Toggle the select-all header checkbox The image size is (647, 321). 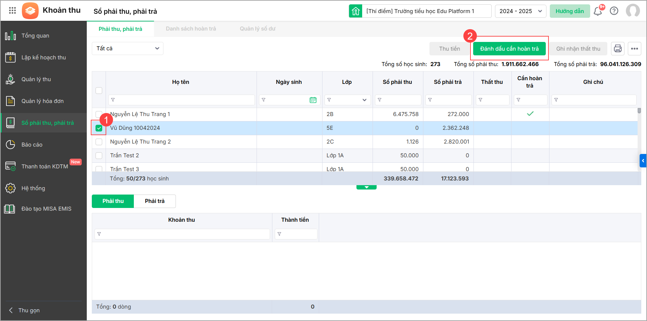99,91
